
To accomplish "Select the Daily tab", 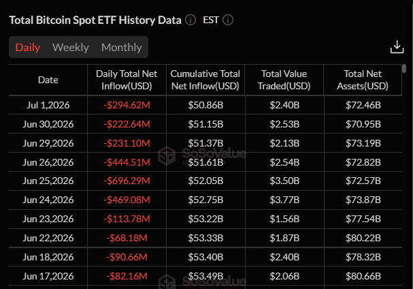I will tap(28, 47).
